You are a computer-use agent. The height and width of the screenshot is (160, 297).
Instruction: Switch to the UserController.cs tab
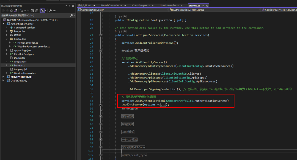pos(169,5)
